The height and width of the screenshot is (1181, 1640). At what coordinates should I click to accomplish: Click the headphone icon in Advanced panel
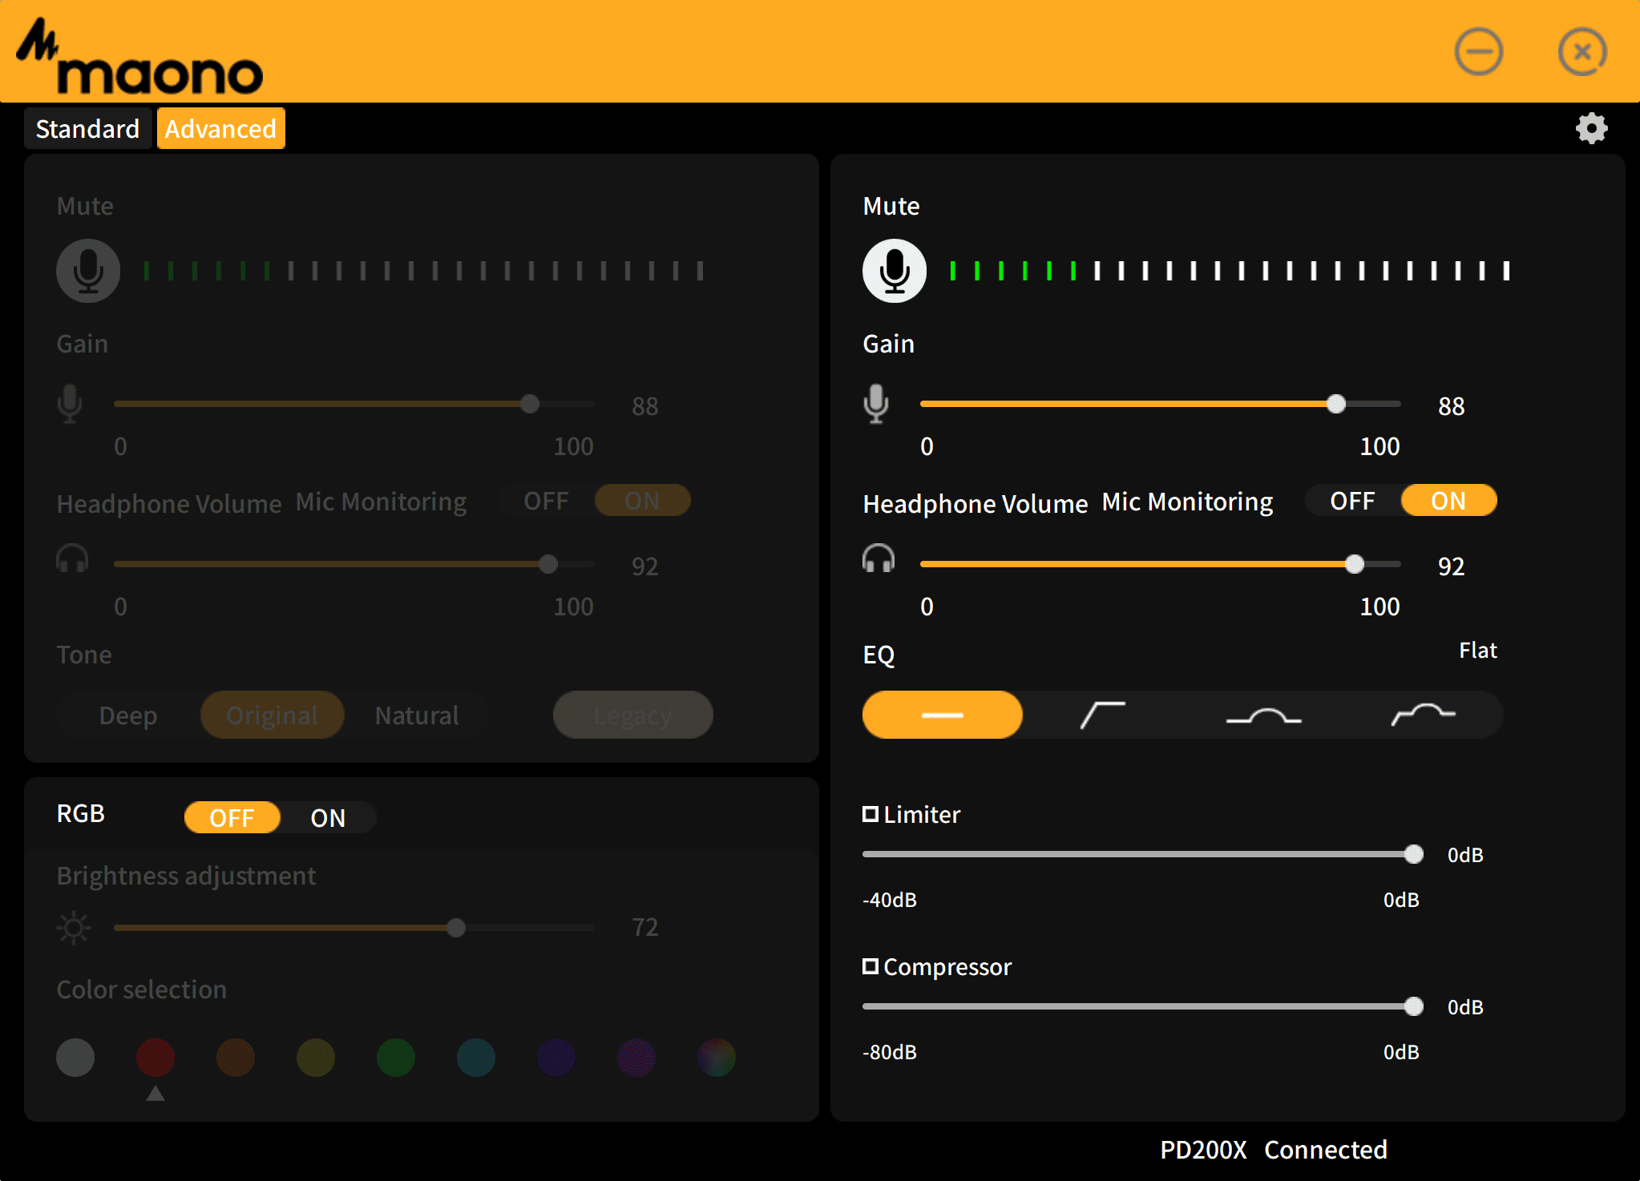point(879,558)
